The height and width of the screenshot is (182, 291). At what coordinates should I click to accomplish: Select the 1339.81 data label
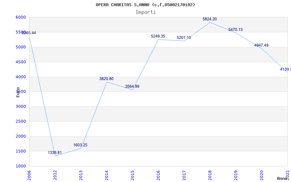pos(55,153)
